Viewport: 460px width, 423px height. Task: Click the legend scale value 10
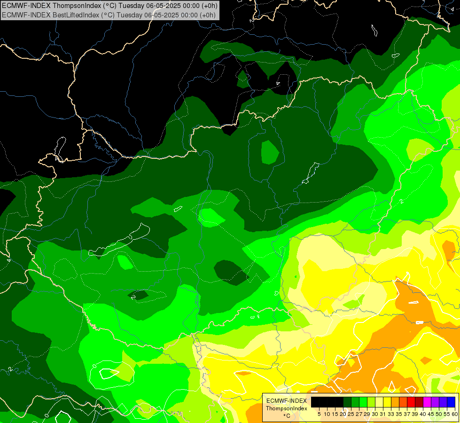pyautogui.click(x=327, y=414)
